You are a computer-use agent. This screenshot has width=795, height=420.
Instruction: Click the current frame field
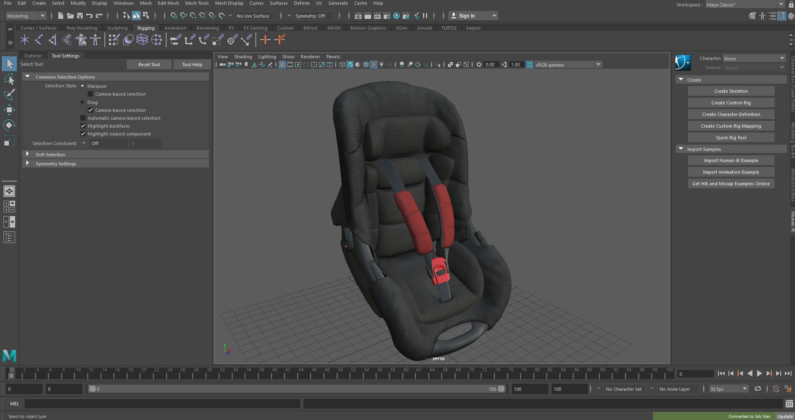pos(696,374)
